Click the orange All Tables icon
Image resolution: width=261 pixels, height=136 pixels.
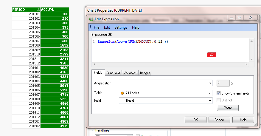[122, 93]
